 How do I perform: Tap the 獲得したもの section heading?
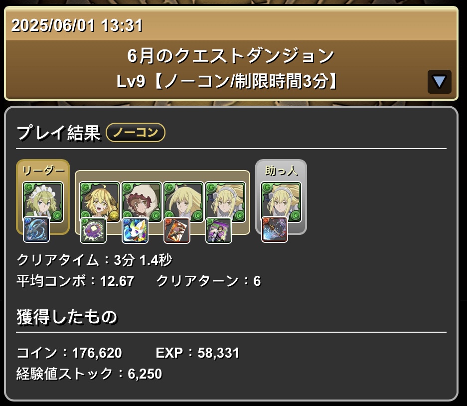(67, 317)
